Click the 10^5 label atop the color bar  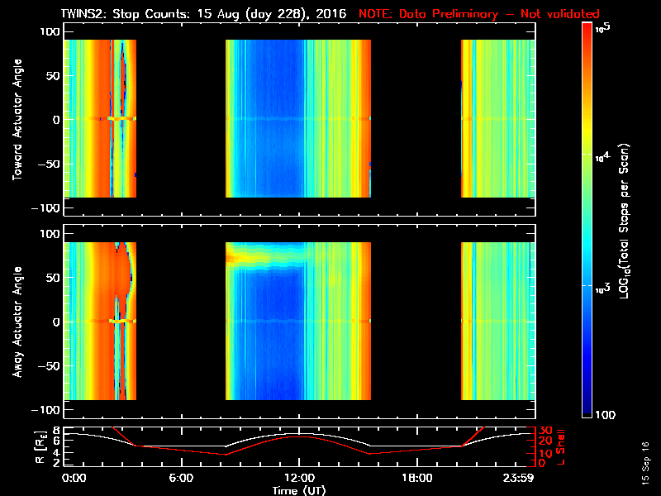click(602, 29)
